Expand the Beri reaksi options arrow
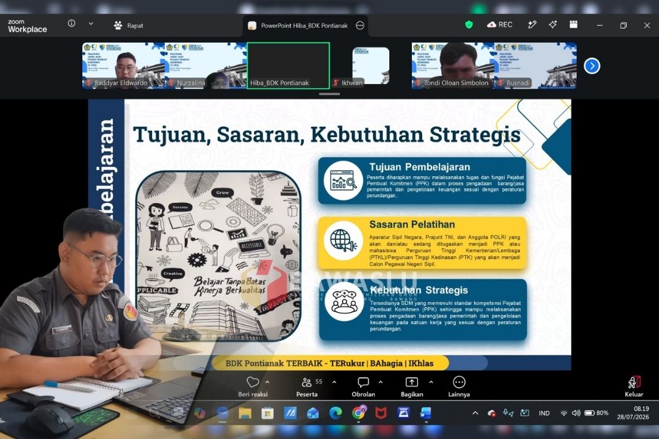This screenshot has width=659, height=439. (267, 382)
